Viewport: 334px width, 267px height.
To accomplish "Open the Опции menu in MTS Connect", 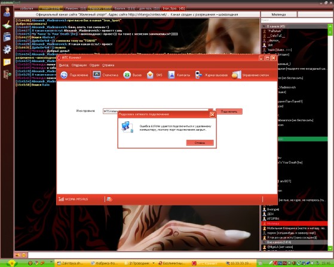I will [x=94, y=65].
